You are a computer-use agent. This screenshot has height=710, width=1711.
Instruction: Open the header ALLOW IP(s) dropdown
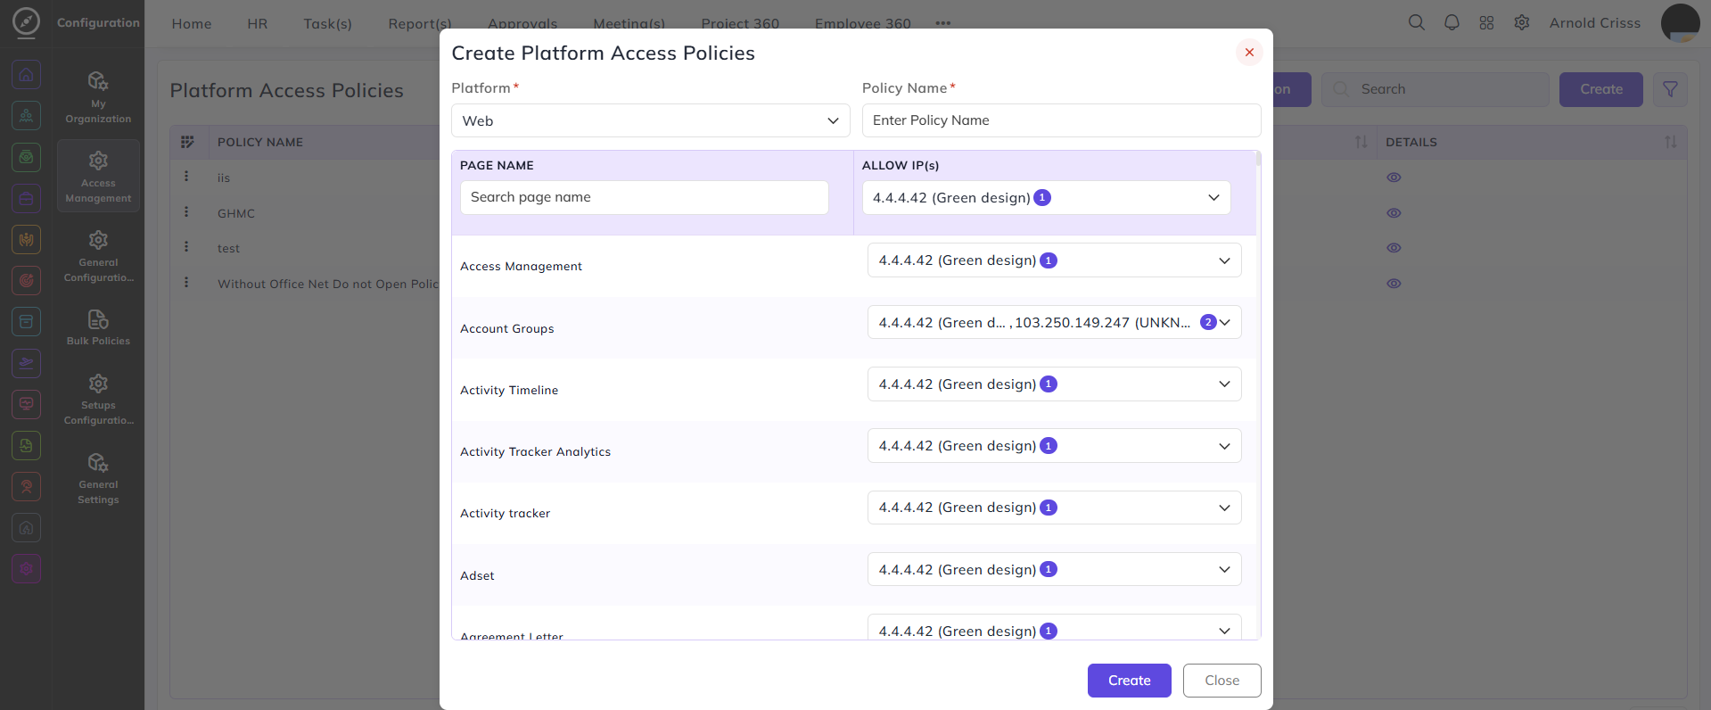click(x=1046, y=198)
